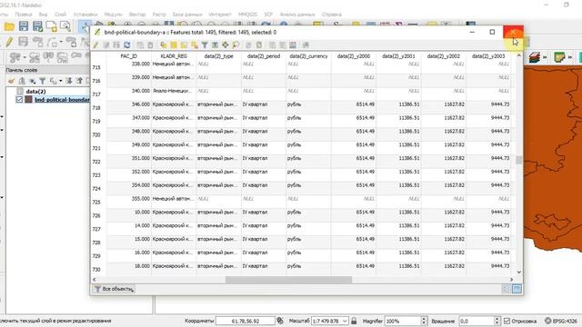Click the attribute table vertical scrollbar thumb
The width and height of the screenshot is (582, 327).
[519, 160]
